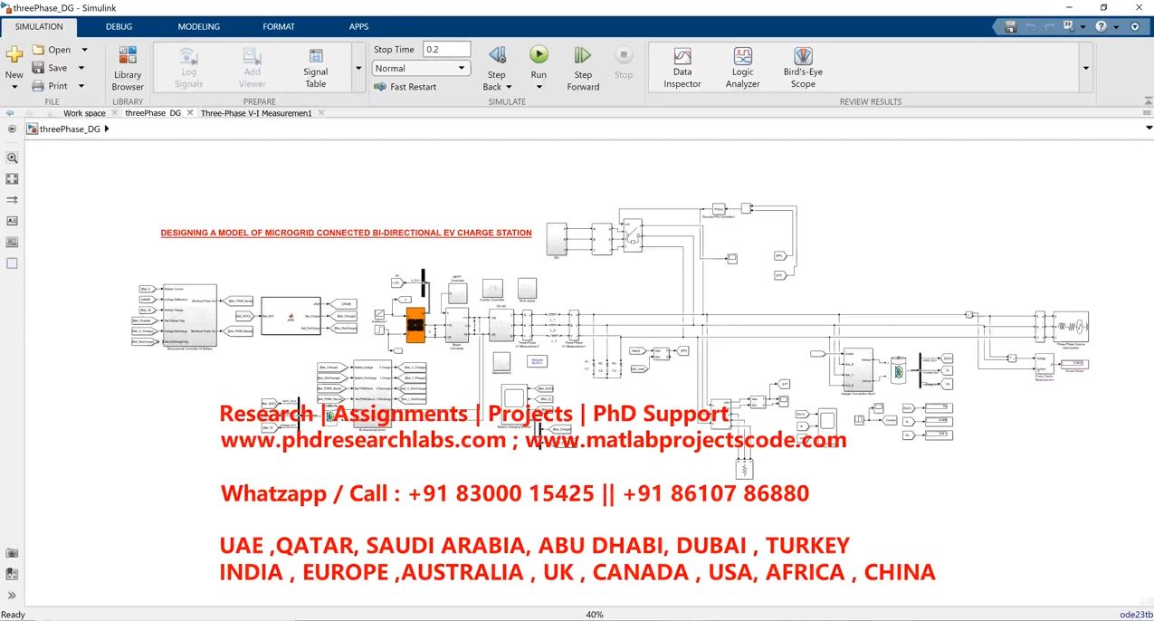Click the Print button

(50, 86)
